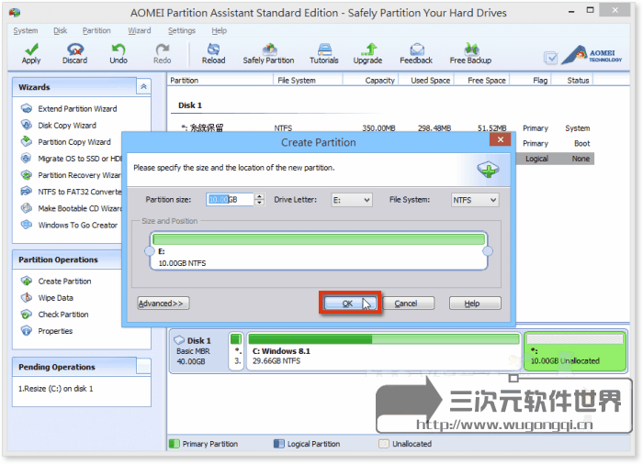Click the Reload disk icon
643x464 pixels.
click(213, 53)
